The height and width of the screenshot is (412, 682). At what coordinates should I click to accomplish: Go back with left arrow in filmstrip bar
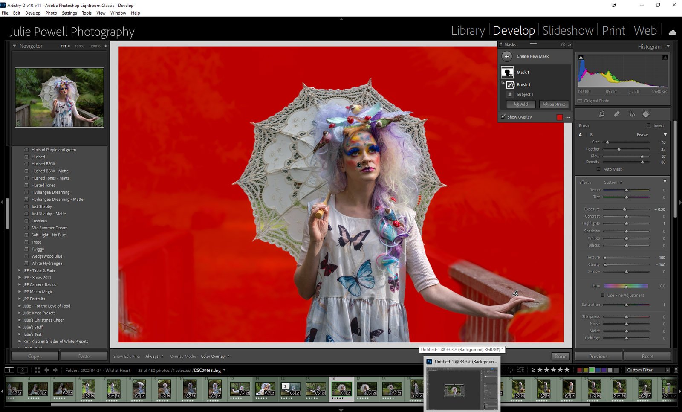[x=47, y=370]
